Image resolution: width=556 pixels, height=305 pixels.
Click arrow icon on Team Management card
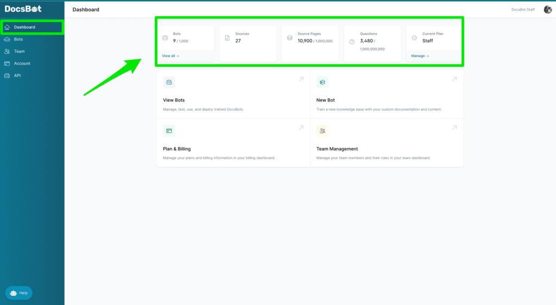pyautogui.click(x=454, y=128)
